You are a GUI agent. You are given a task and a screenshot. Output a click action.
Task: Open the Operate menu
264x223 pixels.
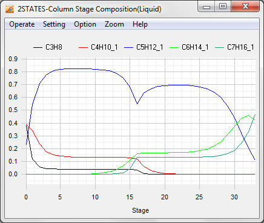point(22,24)
